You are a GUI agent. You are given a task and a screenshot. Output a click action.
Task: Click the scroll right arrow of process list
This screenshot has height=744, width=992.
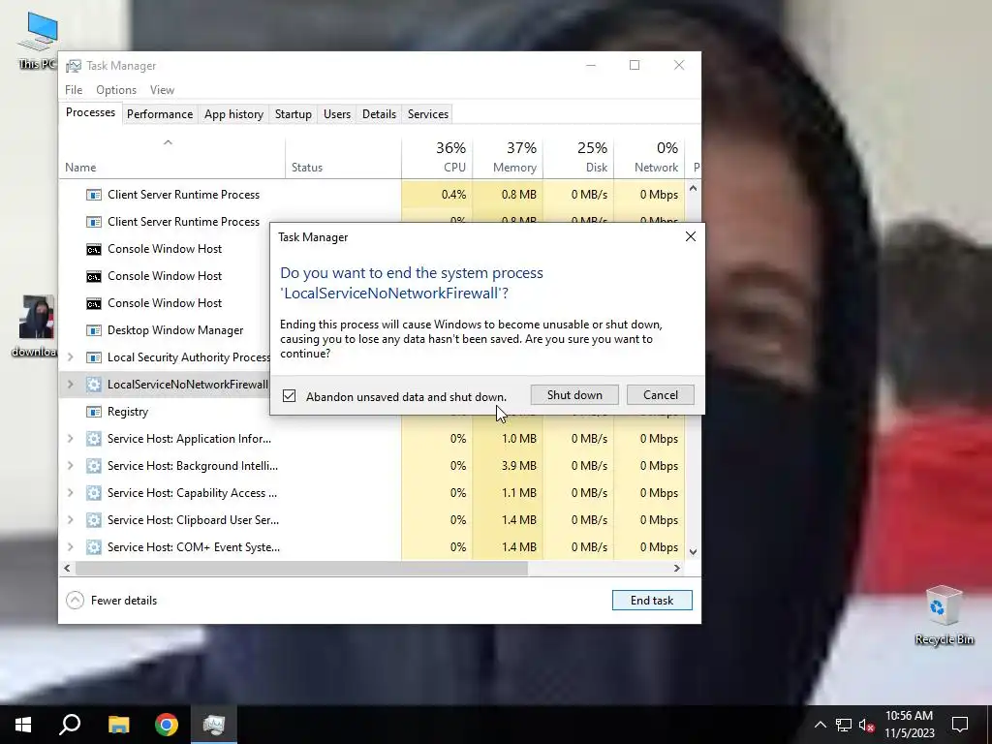point(677,568)
